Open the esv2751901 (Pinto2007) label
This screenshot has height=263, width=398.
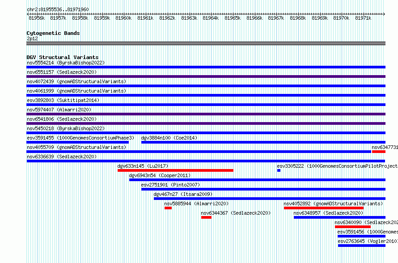170,185
